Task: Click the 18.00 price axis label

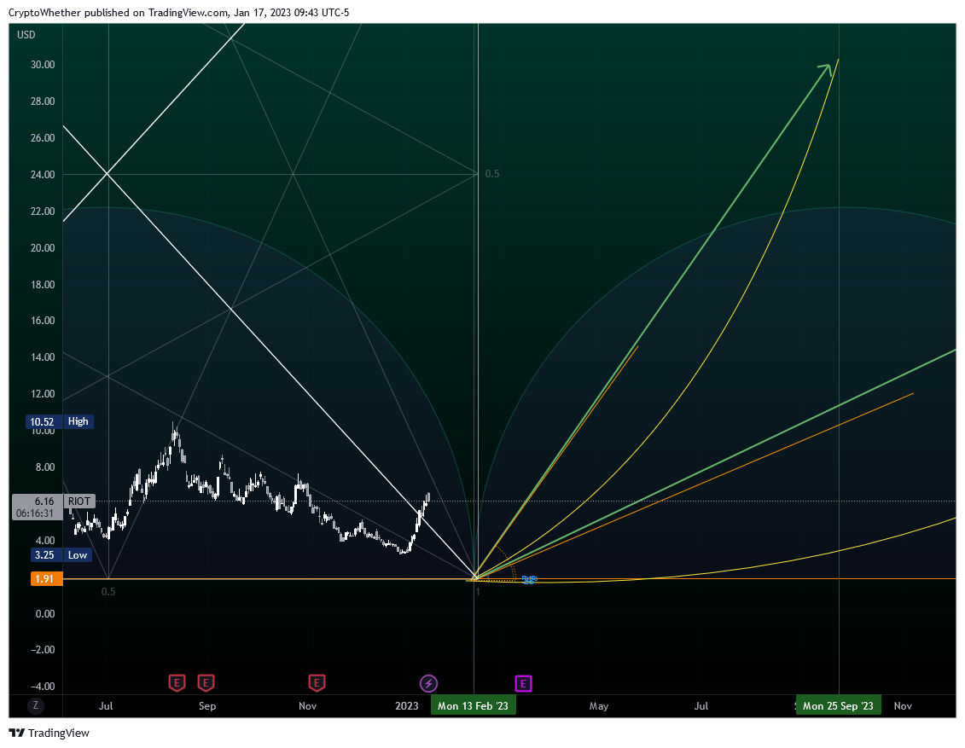Action: click(43, 284)
